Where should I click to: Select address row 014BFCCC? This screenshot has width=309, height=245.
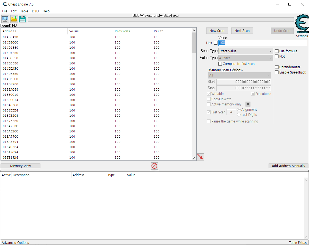coord(96,42)
